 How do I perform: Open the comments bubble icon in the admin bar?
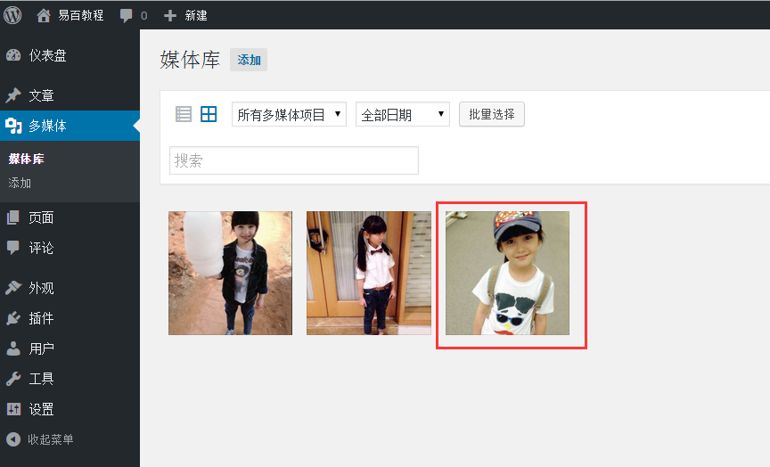[126, 16]
